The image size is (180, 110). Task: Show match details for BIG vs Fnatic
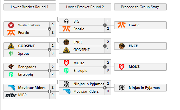105,25
